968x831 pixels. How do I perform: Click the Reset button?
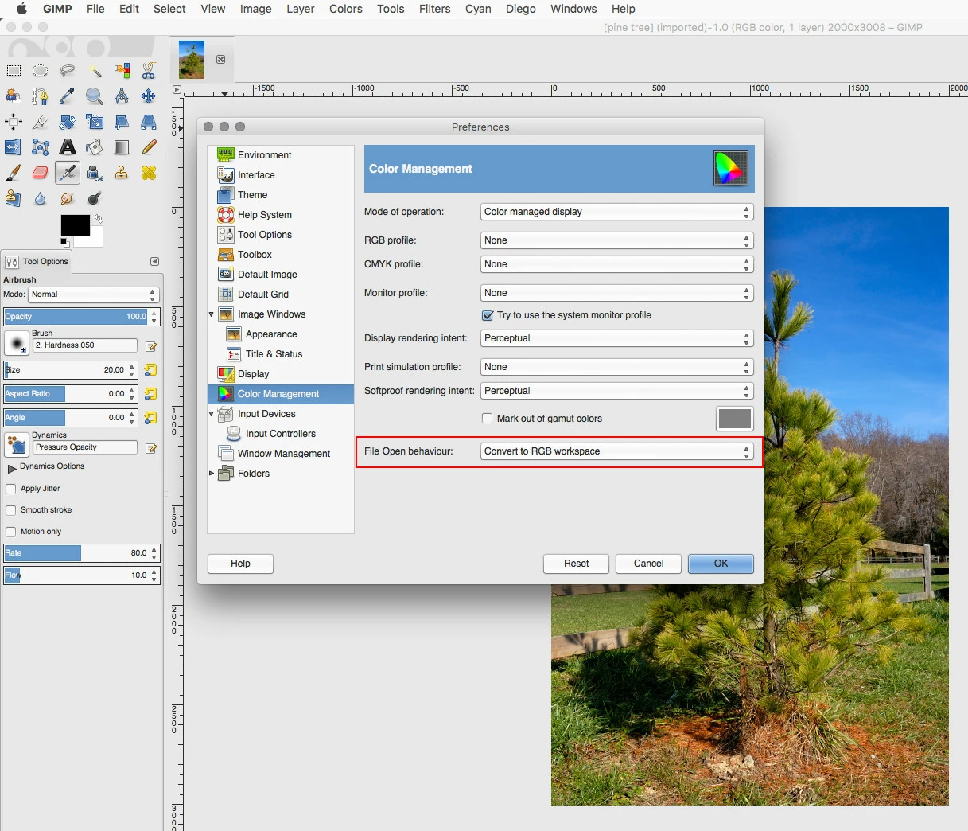pos(576,564)
